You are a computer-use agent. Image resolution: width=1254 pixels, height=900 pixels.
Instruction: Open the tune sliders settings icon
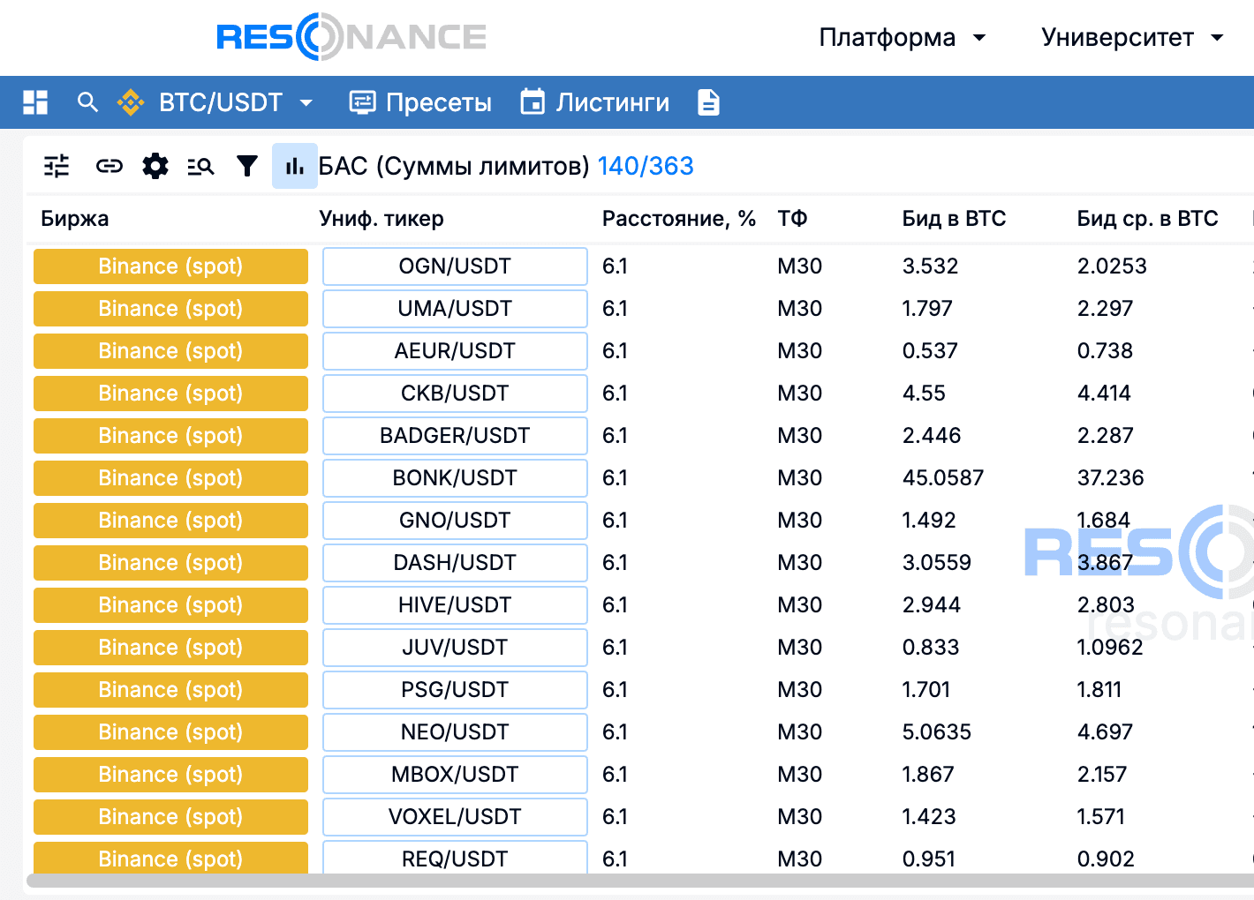pyautogui.click(x=57, y=166)
